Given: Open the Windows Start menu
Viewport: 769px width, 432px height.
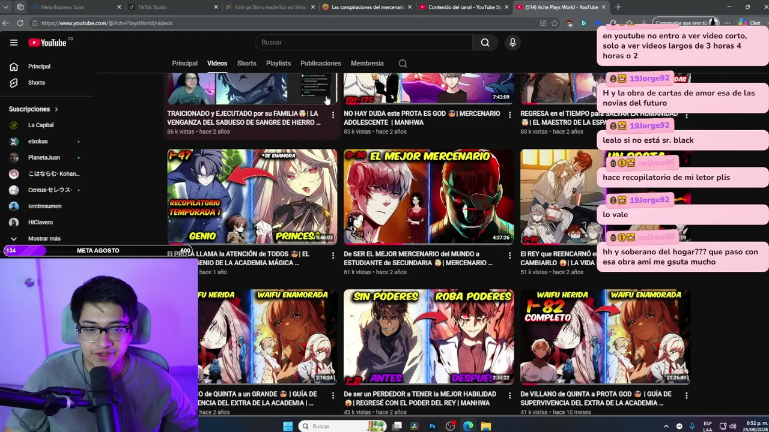Looking at the screenshot, I should (x=288, y=426).
